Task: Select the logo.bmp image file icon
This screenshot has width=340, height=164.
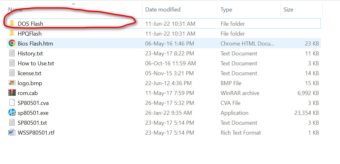Action: pyautogui.click(x=12, y=83)
